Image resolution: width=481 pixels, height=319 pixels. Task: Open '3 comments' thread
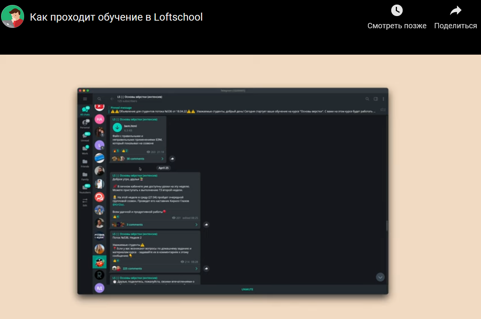coord(134,225)
